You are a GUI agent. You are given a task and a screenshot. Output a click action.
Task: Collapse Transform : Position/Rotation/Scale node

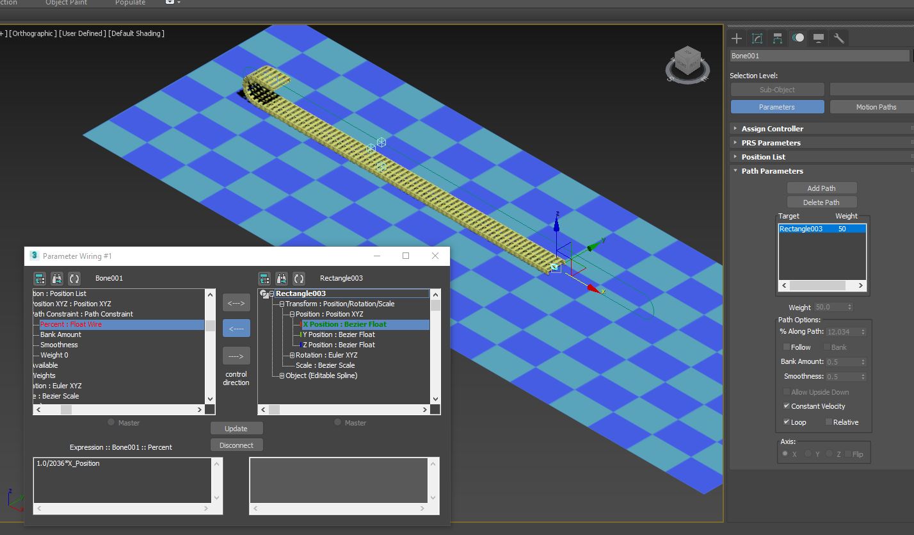click(x=282, y=304)
